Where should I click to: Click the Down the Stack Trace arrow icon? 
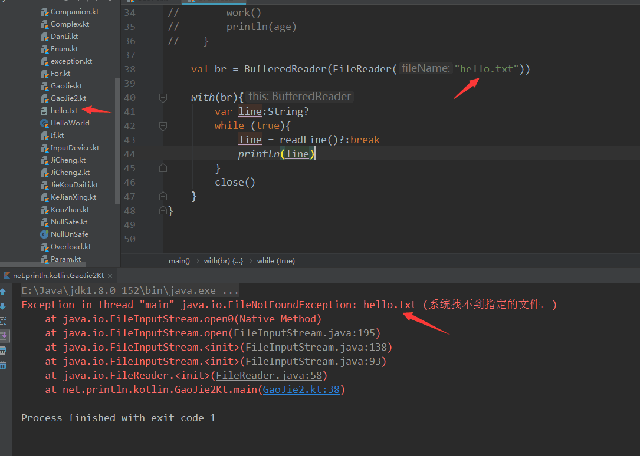click(x=4, y=306)
